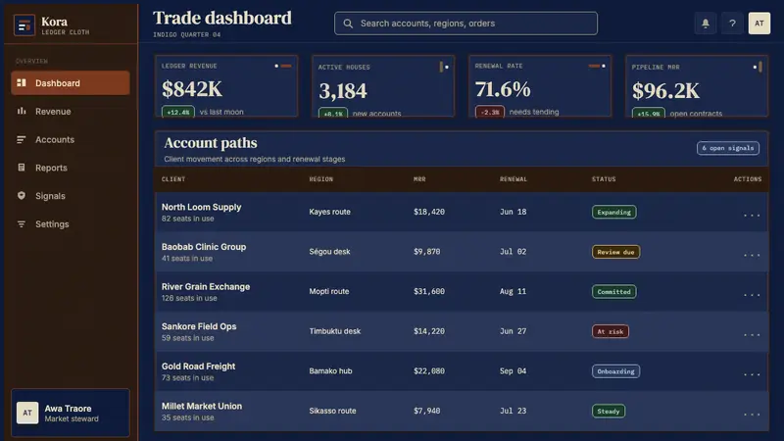Image resolution: width=784 pixels, height=441 pixels.
Task: Click the Jun 18 renewal date
Action: tap(513, 212)
